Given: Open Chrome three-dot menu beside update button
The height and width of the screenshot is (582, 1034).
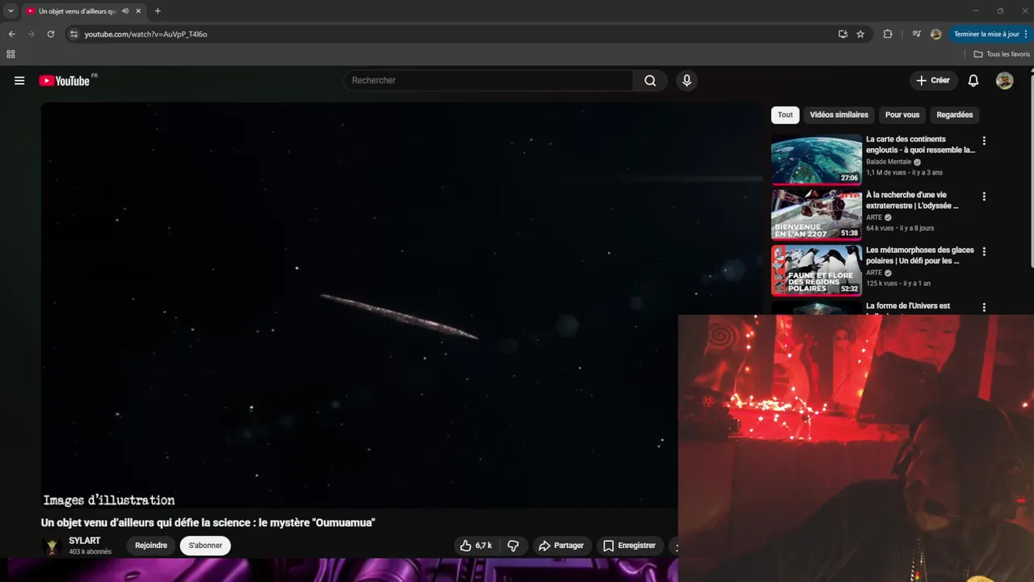Looking at the screenshot, I should pyautogui.click(x=1025, y=34).
